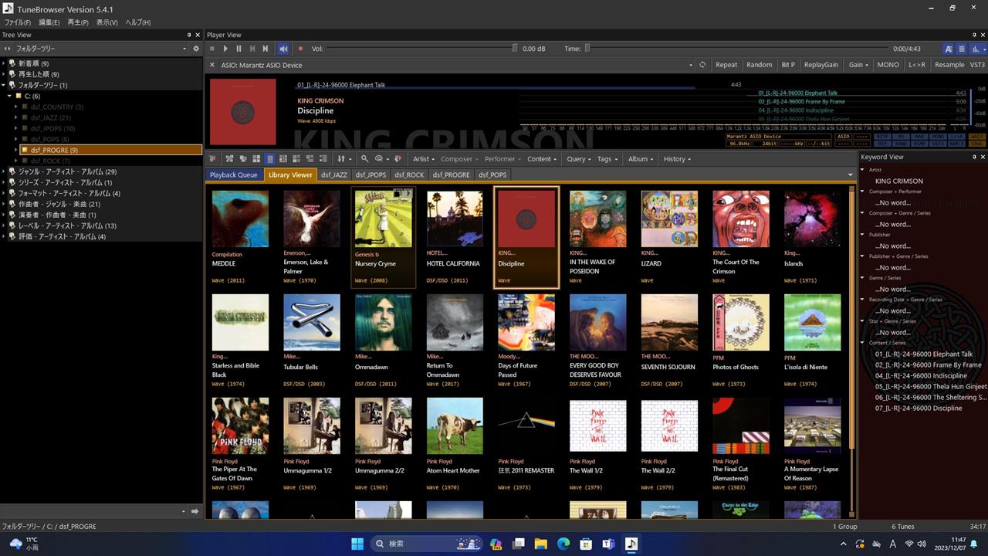Click the TuneBrowser taskbar icon

(631, 544)
